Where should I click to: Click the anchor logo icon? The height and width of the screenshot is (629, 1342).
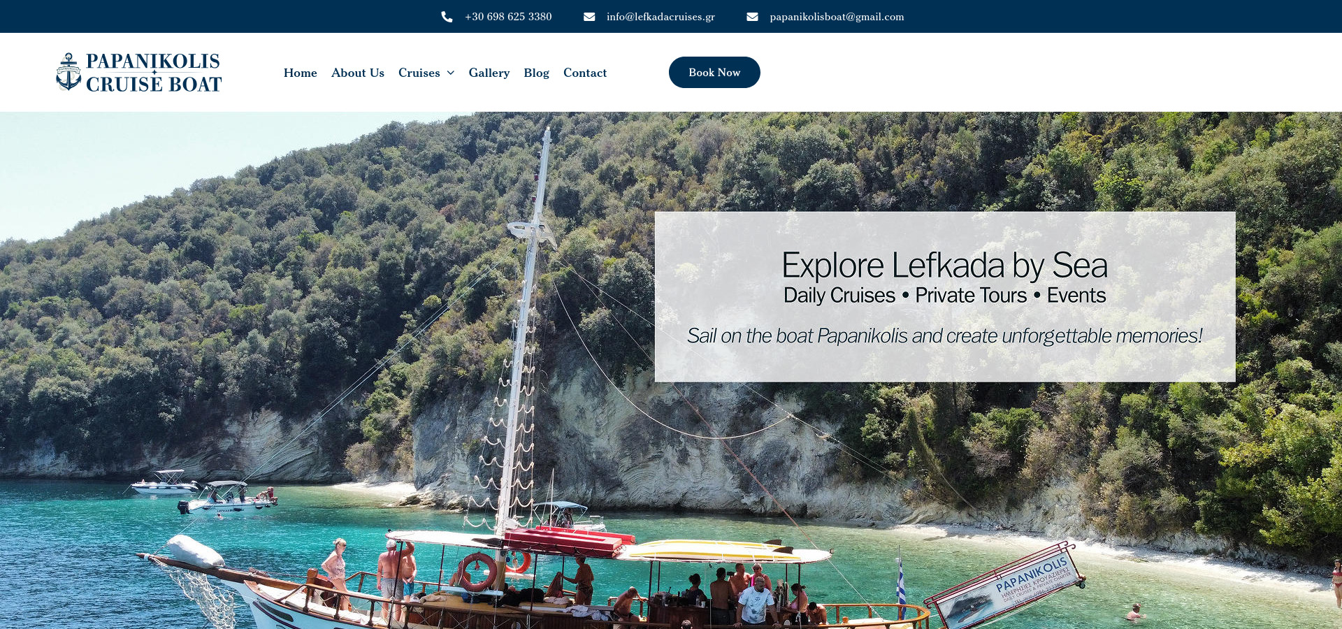coord(68,72)
